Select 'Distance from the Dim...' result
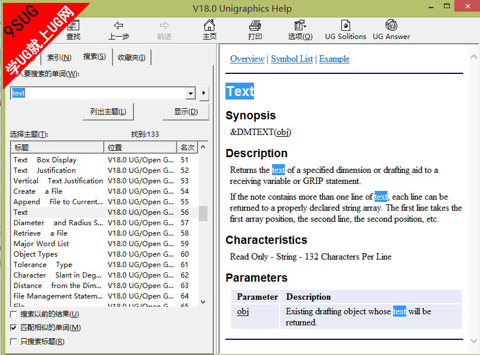This screenshot has height=355, width=480. [105, 286]
